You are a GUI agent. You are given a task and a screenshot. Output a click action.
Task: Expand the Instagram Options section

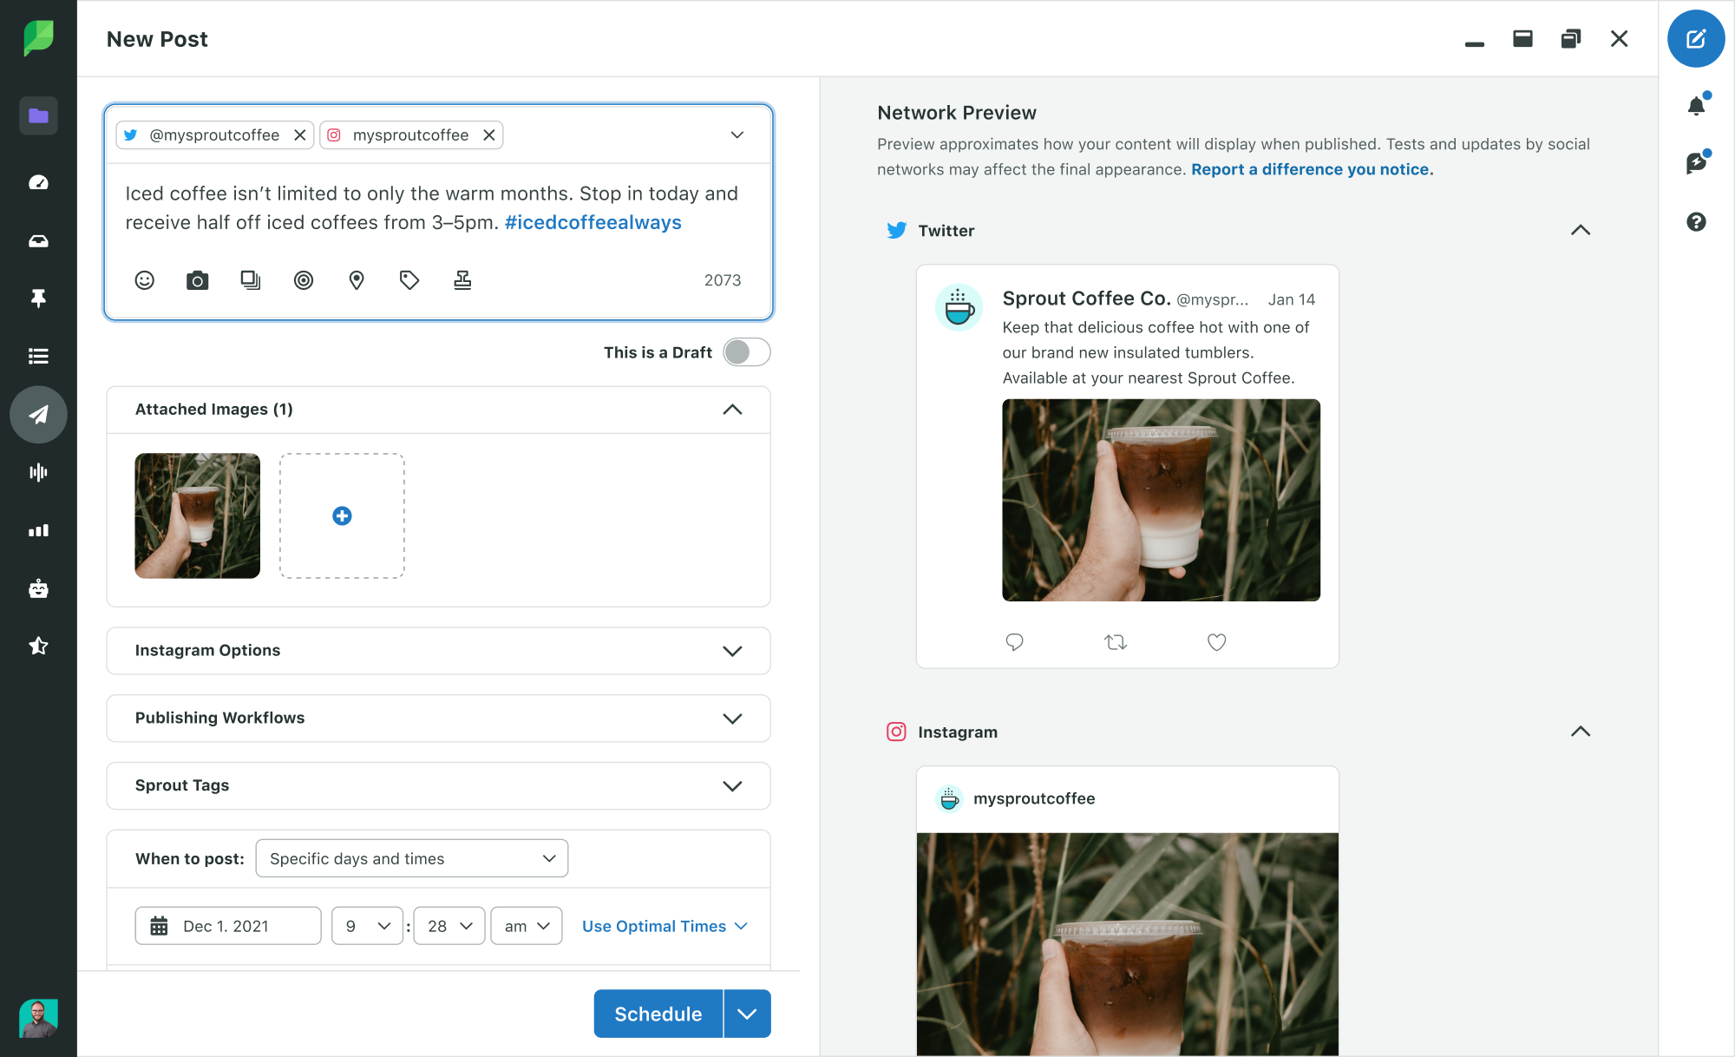734,651
